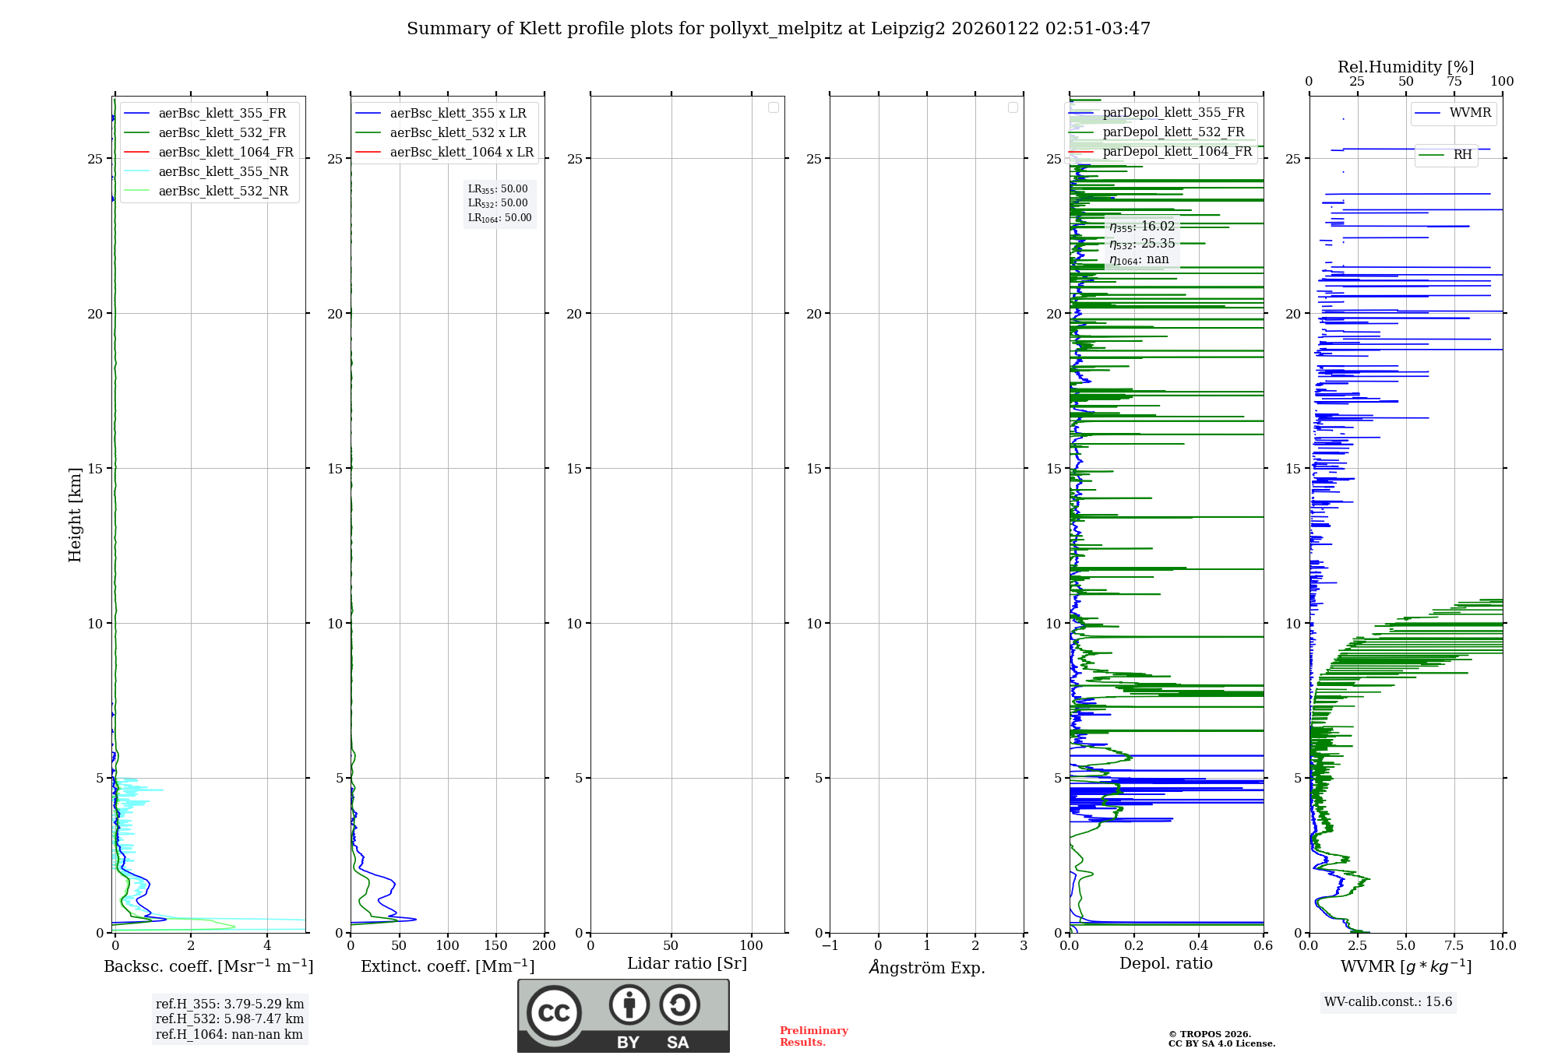
Task: Click the ShareAlike circular arrow icon
Action: (x=679, y=1004)
